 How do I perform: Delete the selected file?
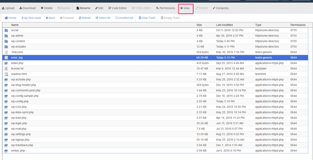46,8
